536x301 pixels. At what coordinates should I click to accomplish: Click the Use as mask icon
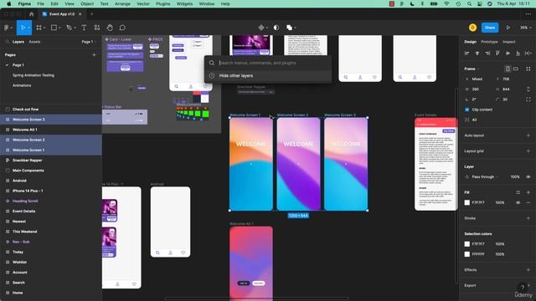point(276,28)
